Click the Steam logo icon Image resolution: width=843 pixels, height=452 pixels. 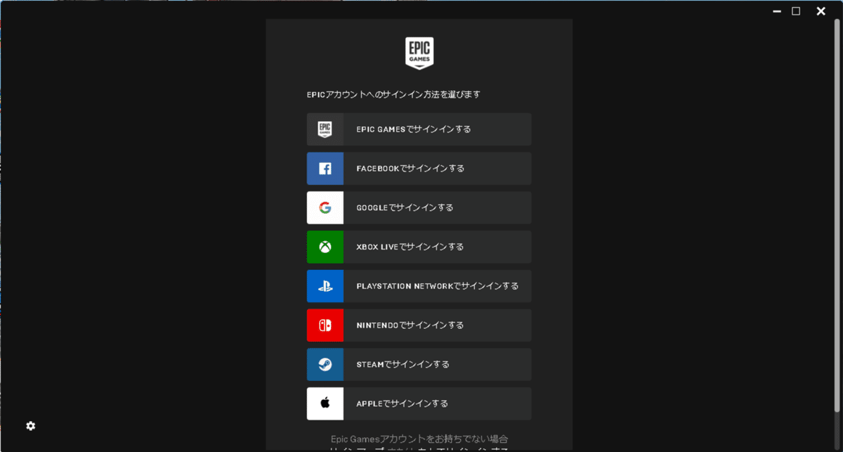coord(325,364)
